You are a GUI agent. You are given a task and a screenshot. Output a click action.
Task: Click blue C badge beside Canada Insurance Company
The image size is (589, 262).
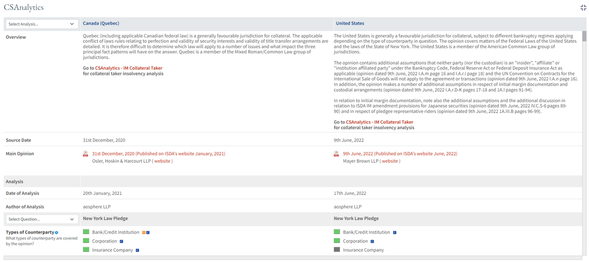click(138, 251)
